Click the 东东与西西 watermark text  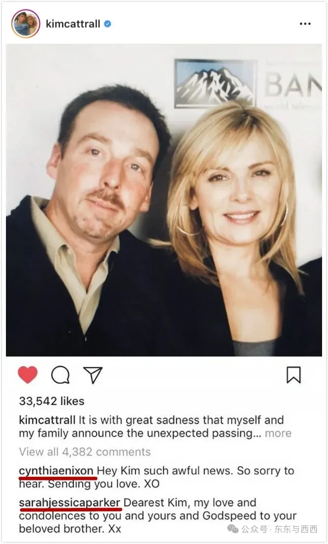[296, 529]
